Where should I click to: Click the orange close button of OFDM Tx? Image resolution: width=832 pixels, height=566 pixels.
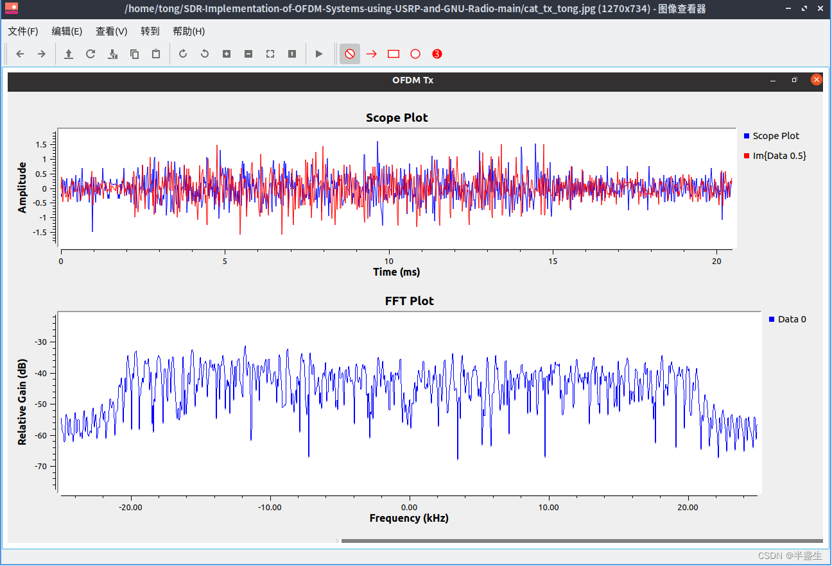(x=817, y=79)
